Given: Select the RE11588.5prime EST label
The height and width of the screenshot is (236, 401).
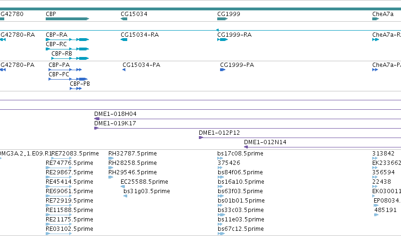Looking at the screenshot, I should (x=69, y=210).
